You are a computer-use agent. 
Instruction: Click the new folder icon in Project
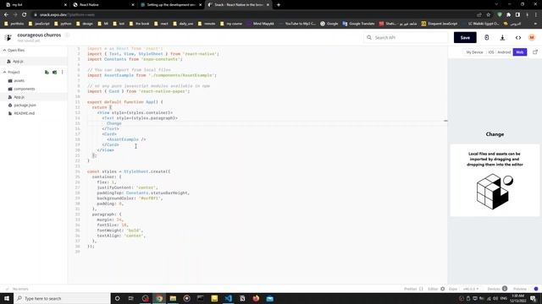(54, 72)
